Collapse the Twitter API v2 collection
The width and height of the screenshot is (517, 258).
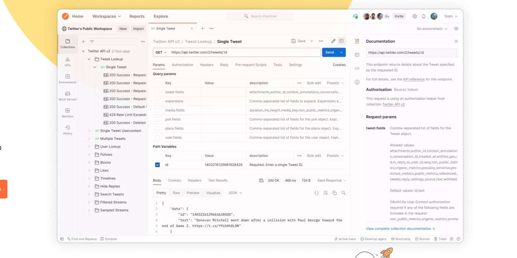coord(83,51)
